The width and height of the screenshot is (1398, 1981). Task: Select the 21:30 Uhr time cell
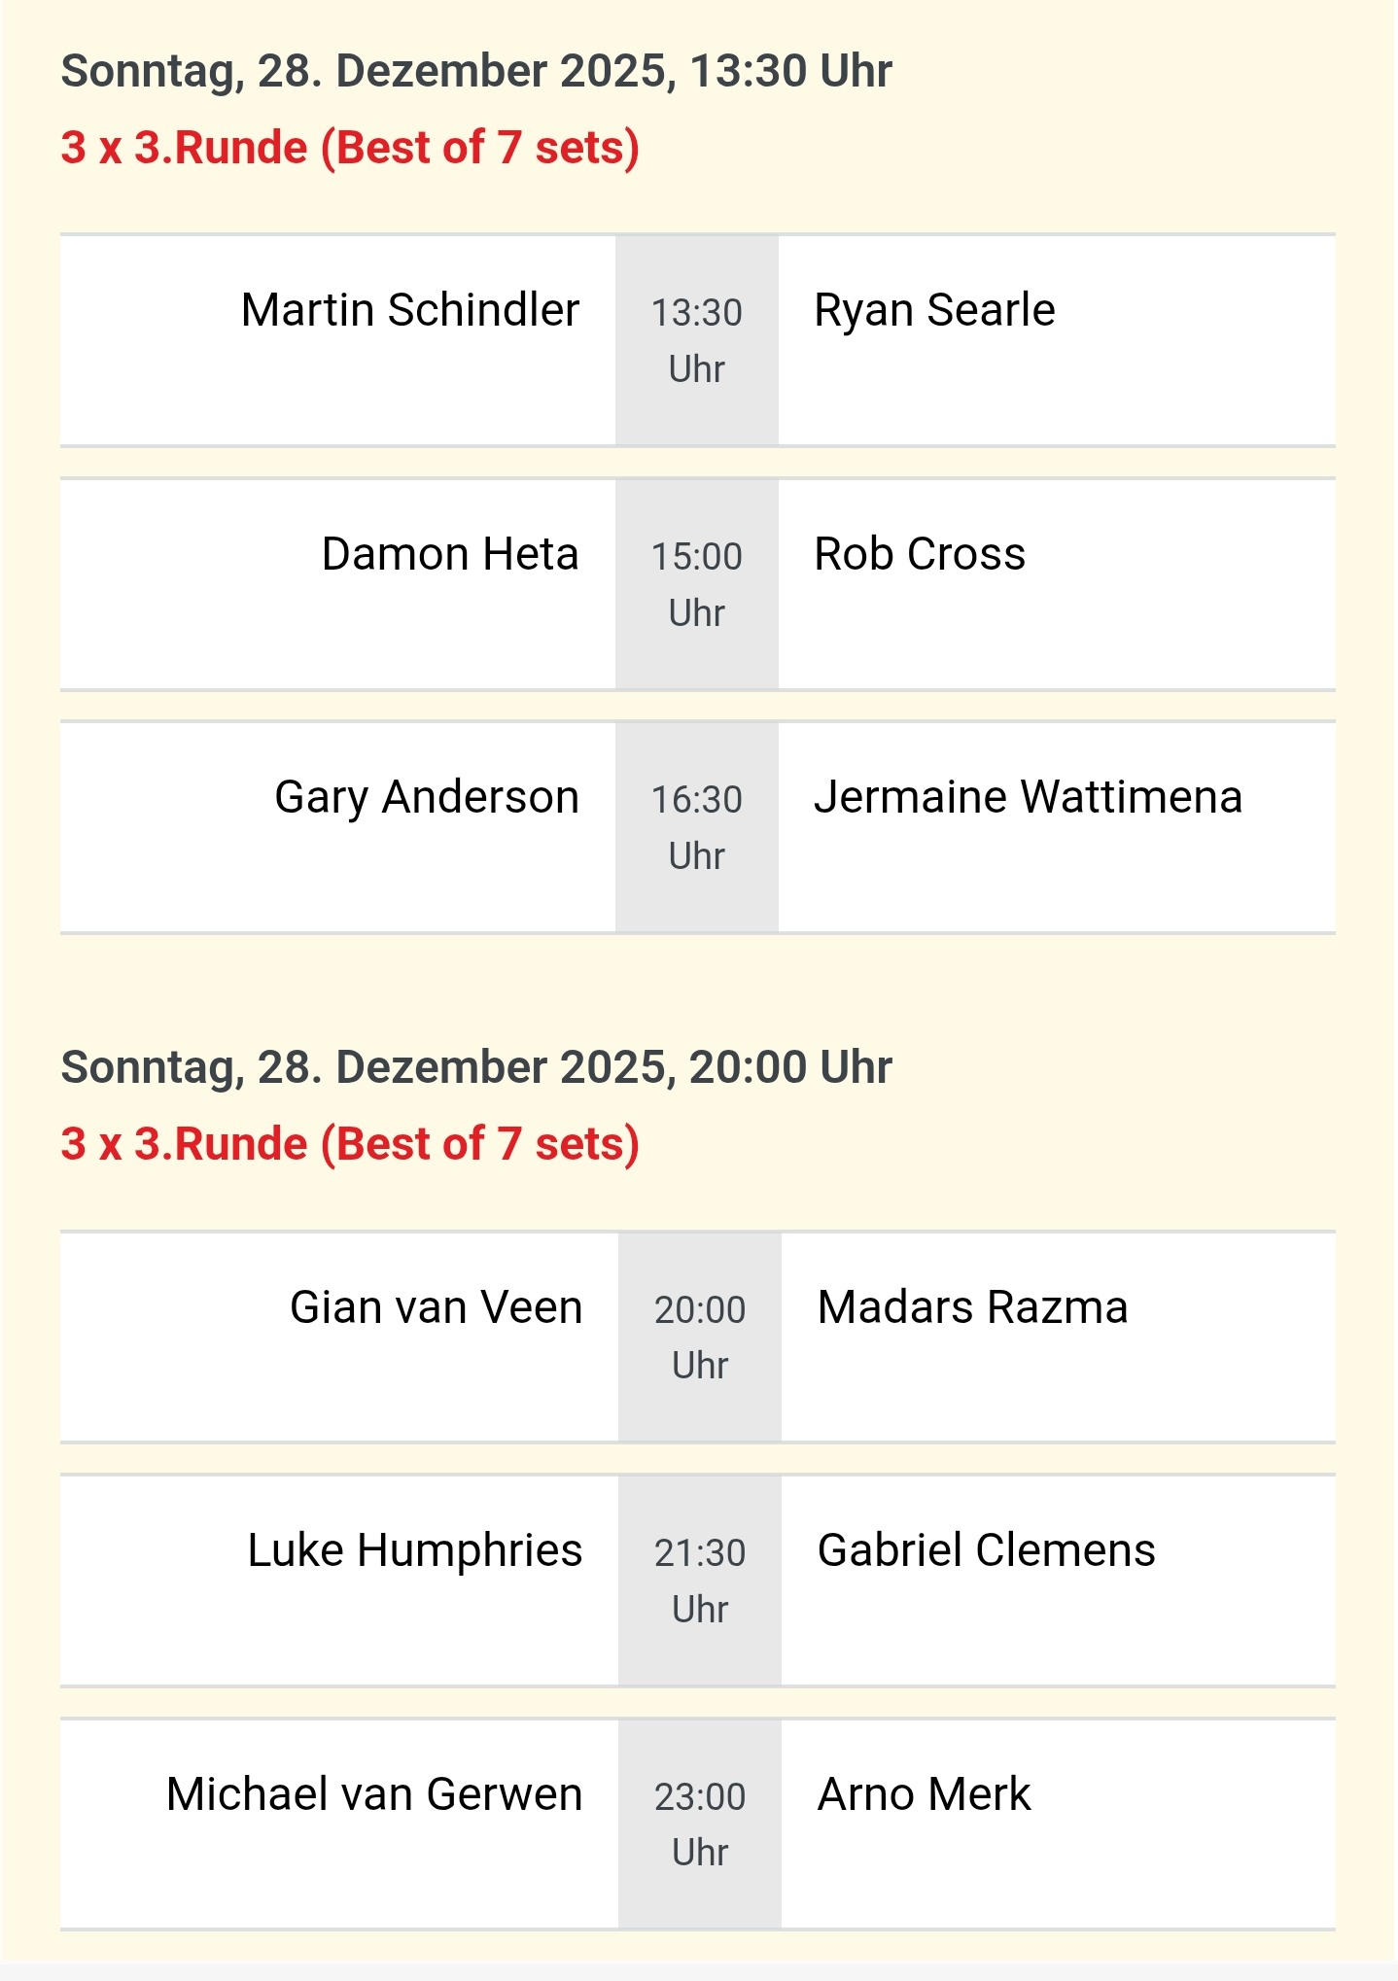[700, 1581]
